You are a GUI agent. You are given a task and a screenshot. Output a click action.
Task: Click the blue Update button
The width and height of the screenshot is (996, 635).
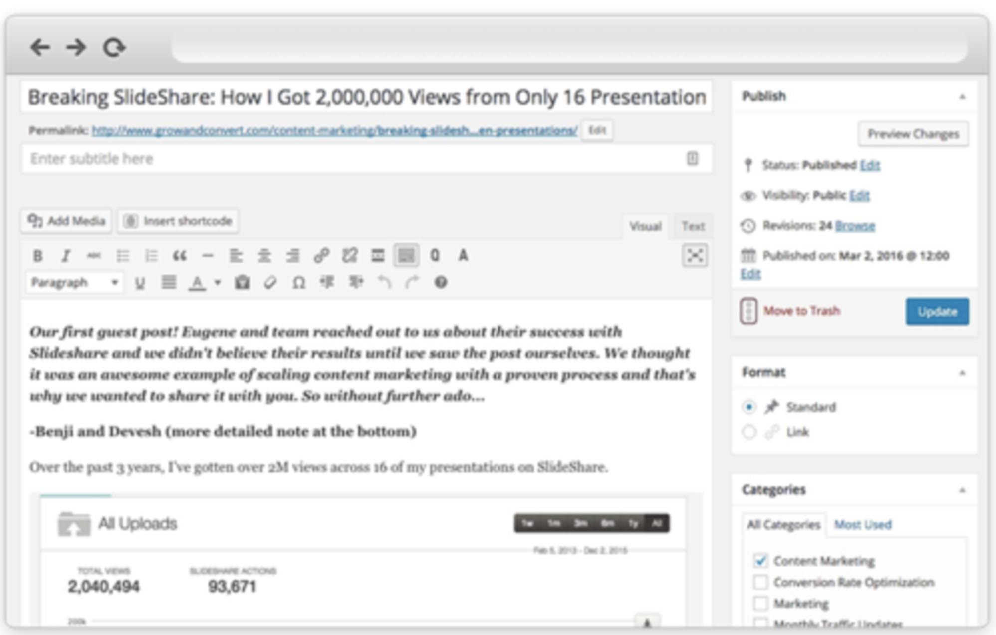tap(937, 312)
